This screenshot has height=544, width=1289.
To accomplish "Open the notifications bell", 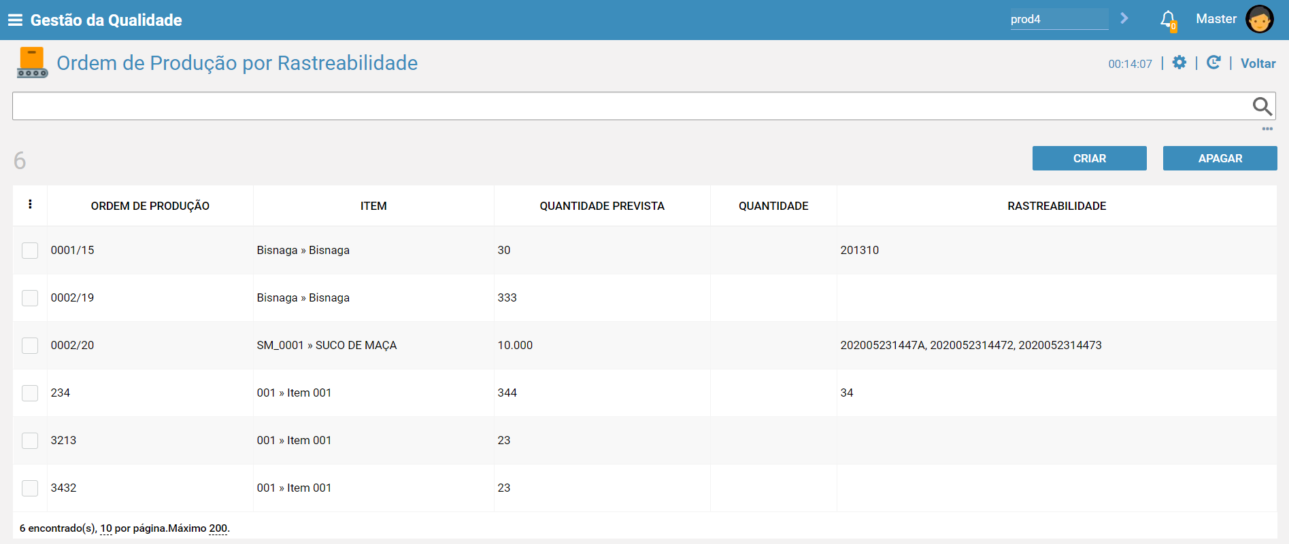I will (1168, 20).
